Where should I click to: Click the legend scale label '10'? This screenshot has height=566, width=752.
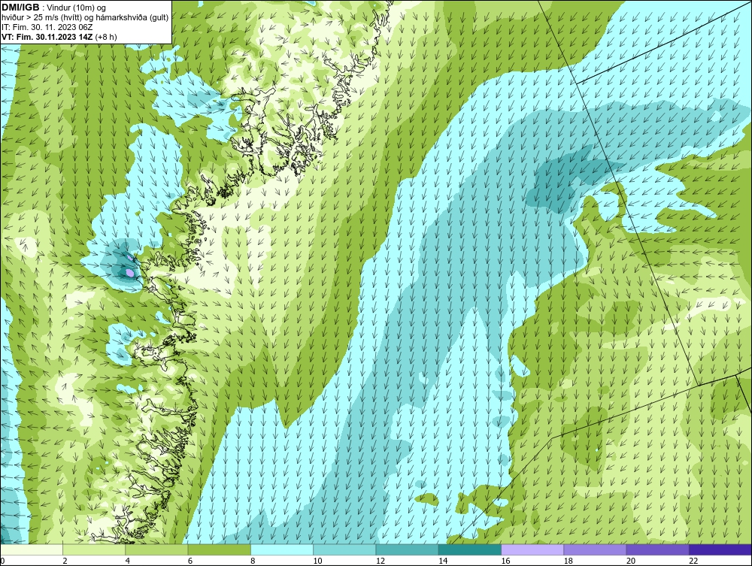[x=317, y=561]
